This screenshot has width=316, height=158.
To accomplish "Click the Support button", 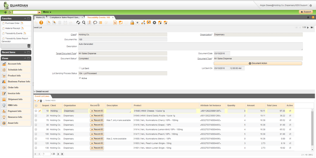I will tap(306, 12).
